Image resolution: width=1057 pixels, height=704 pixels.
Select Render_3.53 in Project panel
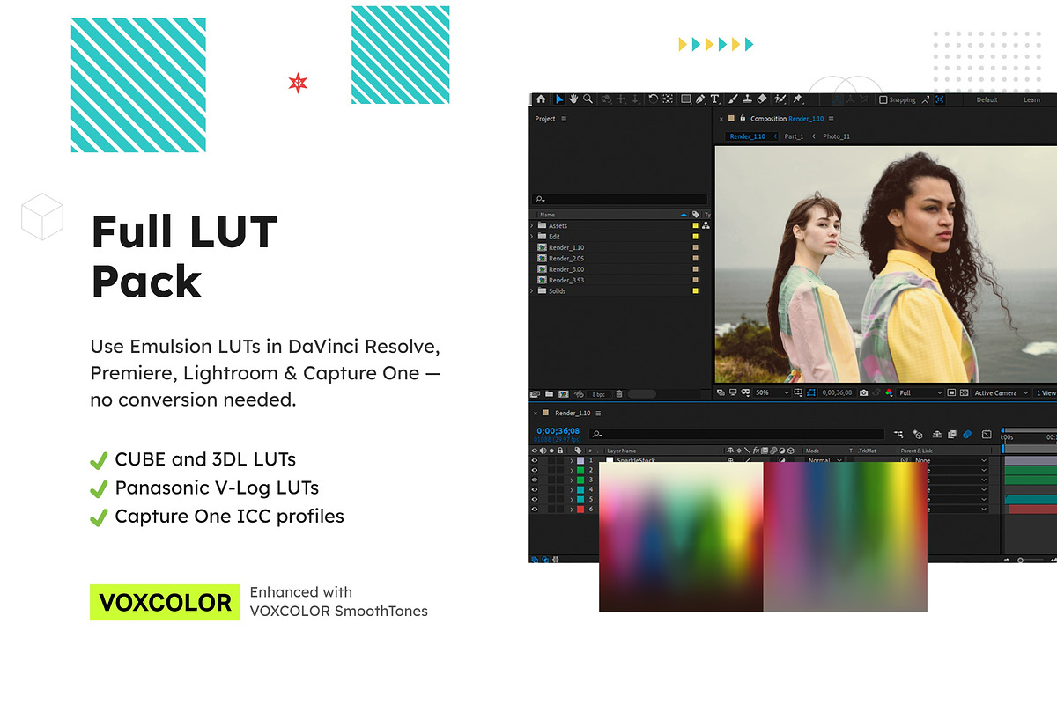(565, 280)
